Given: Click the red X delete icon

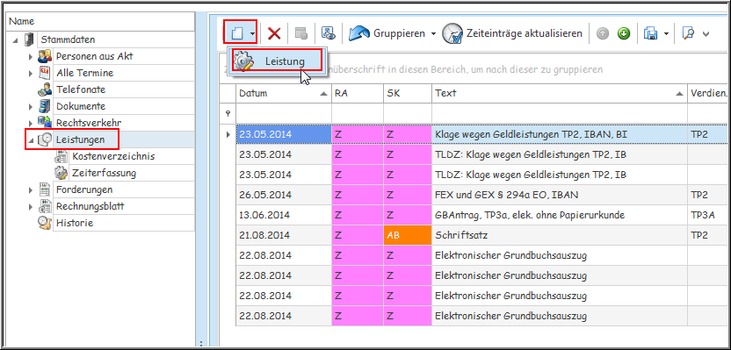Looking at the screenshot, I should (x=273, y=33).
